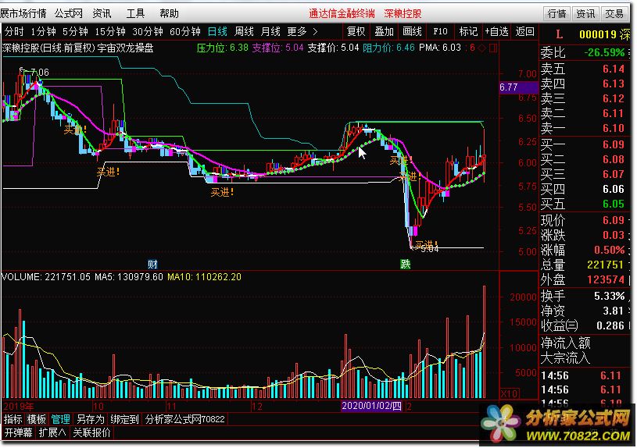Open the 标记 marking dropdown
This screenshot has height=448, width=637.
(x=468, y=31)
